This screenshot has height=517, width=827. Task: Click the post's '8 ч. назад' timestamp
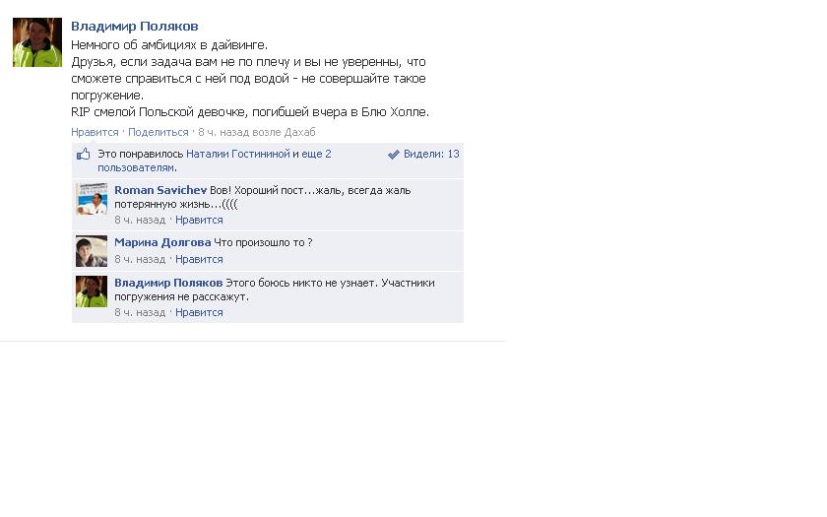click(223, 132)
